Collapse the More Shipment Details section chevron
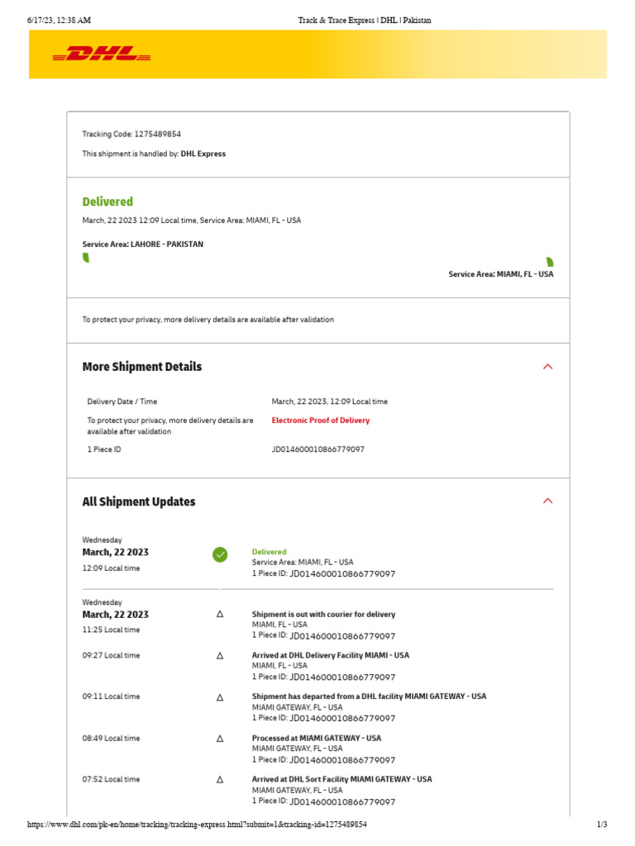The width and height of the screenshot is (635, 846). pos(547,367)
